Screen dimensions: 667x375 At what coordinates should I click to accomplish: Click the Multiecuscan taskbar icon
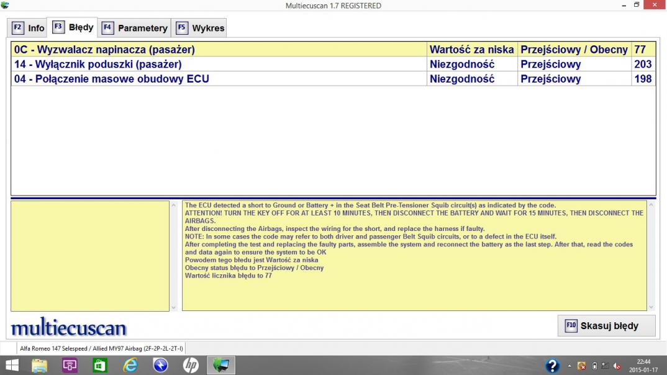[x=221, y=365]
